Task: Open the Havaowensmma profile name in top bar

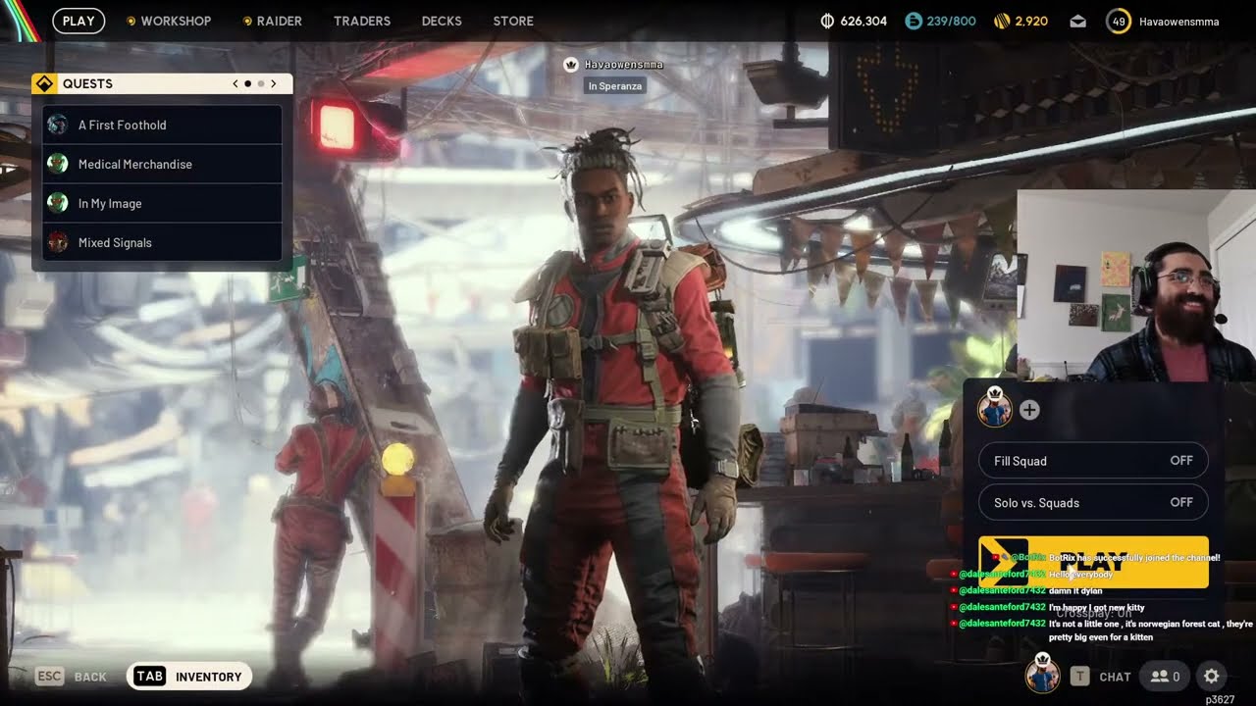Action: [x=1178, y=21]
